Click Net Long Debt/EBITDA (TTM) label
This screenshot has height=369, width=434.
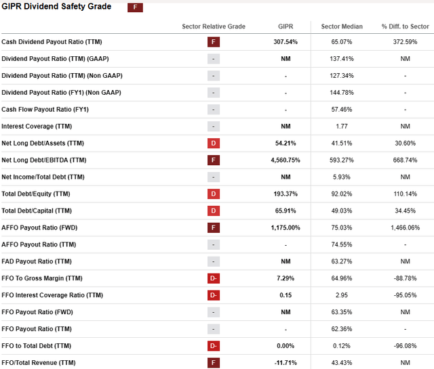[x=43, y=160]
